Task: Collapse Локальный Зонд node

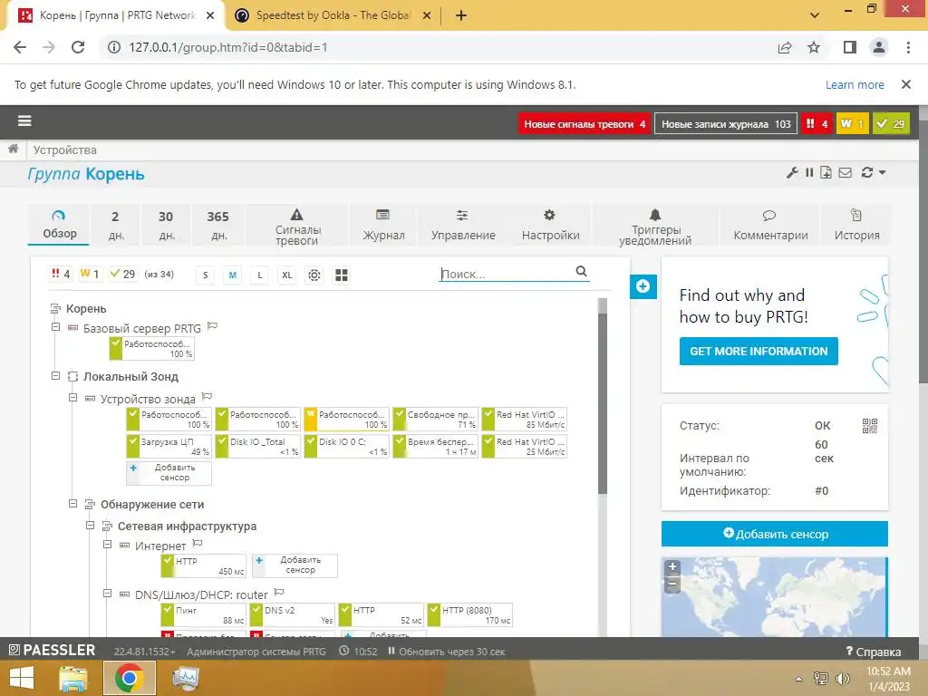Action: coord(55,376)
